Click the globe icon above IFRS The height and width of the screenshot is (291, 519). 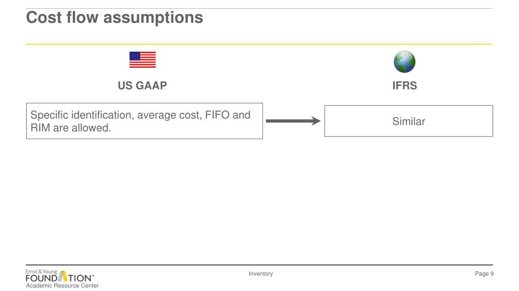click(404, 62)
